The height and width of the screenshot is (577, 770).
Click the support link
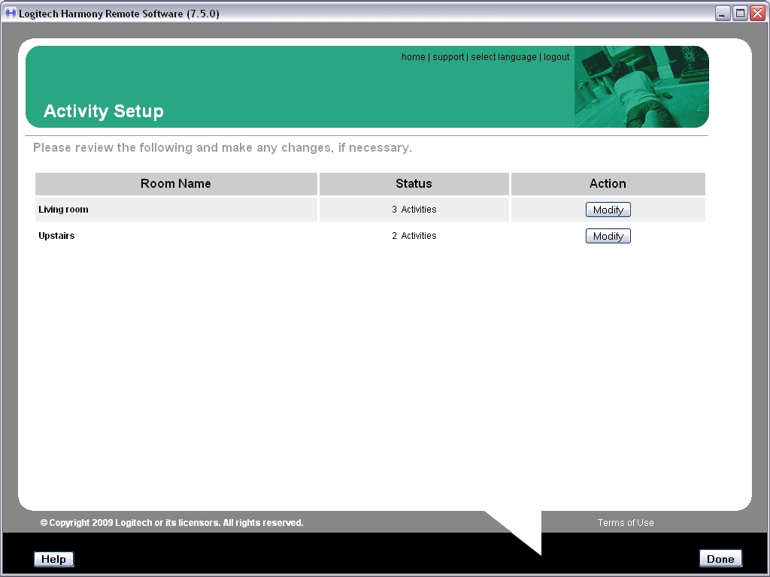pyautogui.click(x=447, y=56)
